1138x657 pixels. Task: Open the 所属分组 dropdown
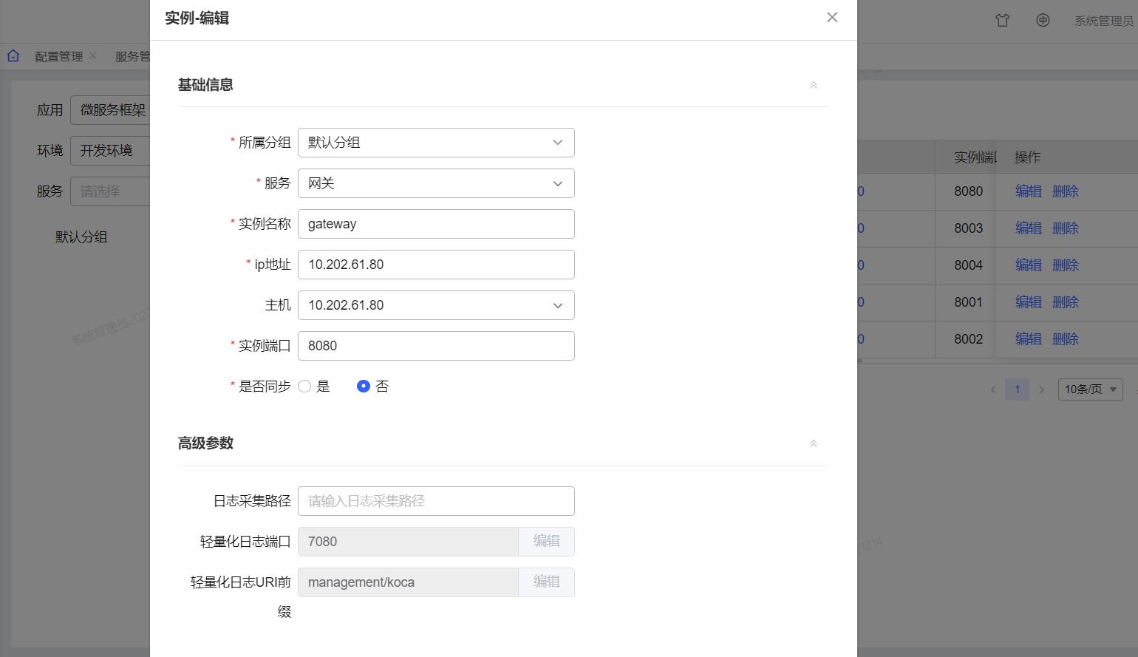pos(436,143)
